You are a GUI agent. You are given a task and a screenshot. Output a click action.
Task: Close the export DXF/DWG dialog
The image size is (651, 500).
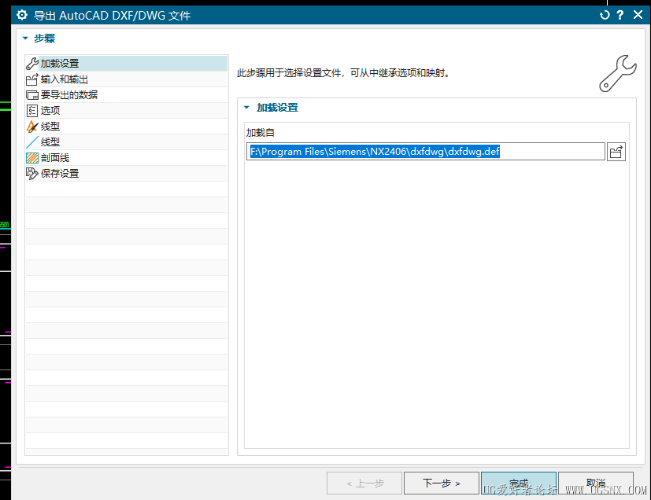click(x=638, y=15)
